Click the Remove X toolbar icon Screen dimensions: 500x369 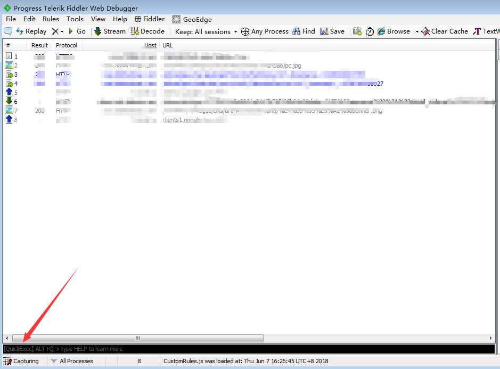coord(55,31)
